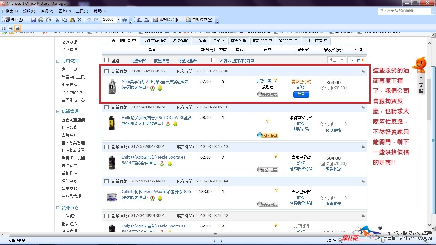The width and height of the screenshot is (436, 245).
Task: Collapse the 货源中心 sidebar section
Action: point(58,208)
